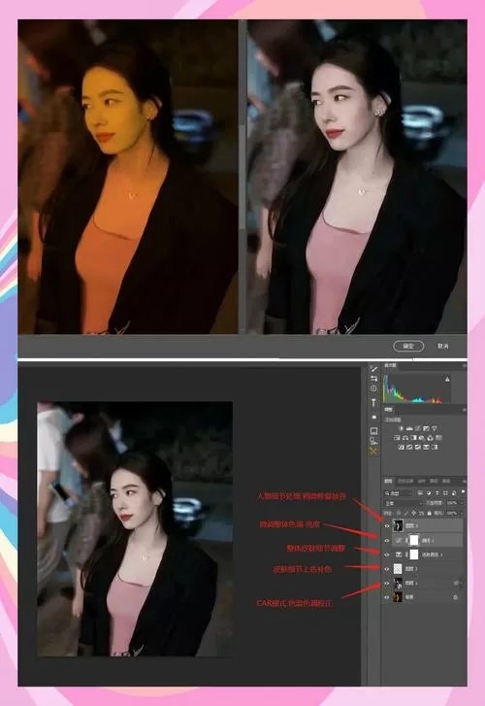The image size is (485, 706).
Task: Select the 图层 layers panel tab
Action: point(388,481)
